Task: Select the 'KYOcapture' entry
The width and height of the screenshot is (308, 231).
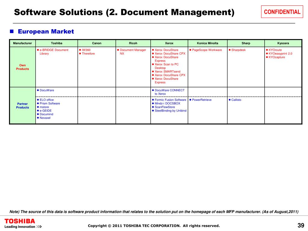Action: (x=277, y=57)
